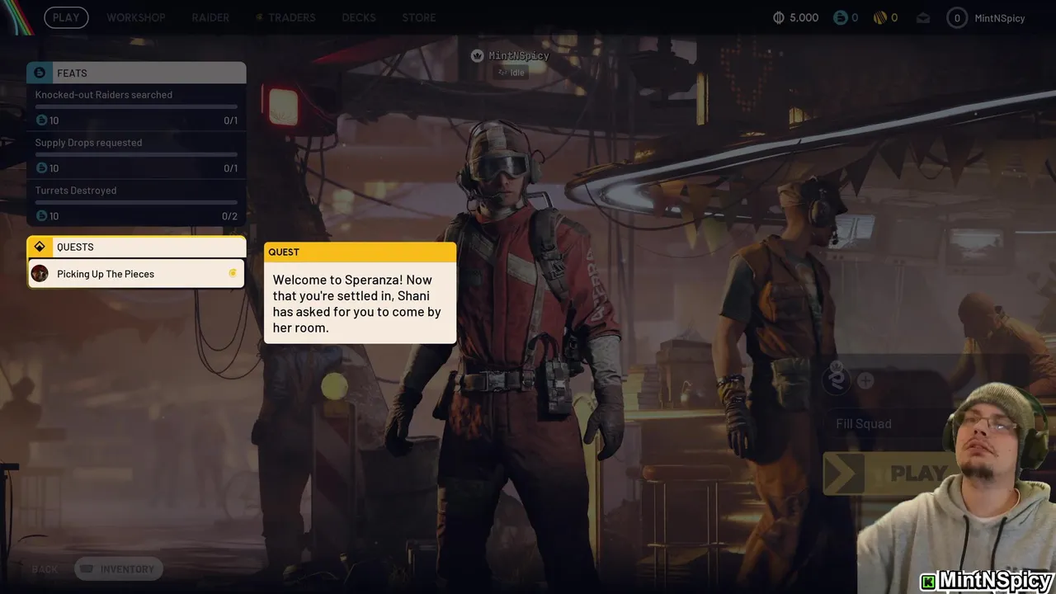Click the inventory bag icon
The width and height of the screenshot is (1056, 594).
[x=87, y=569]
